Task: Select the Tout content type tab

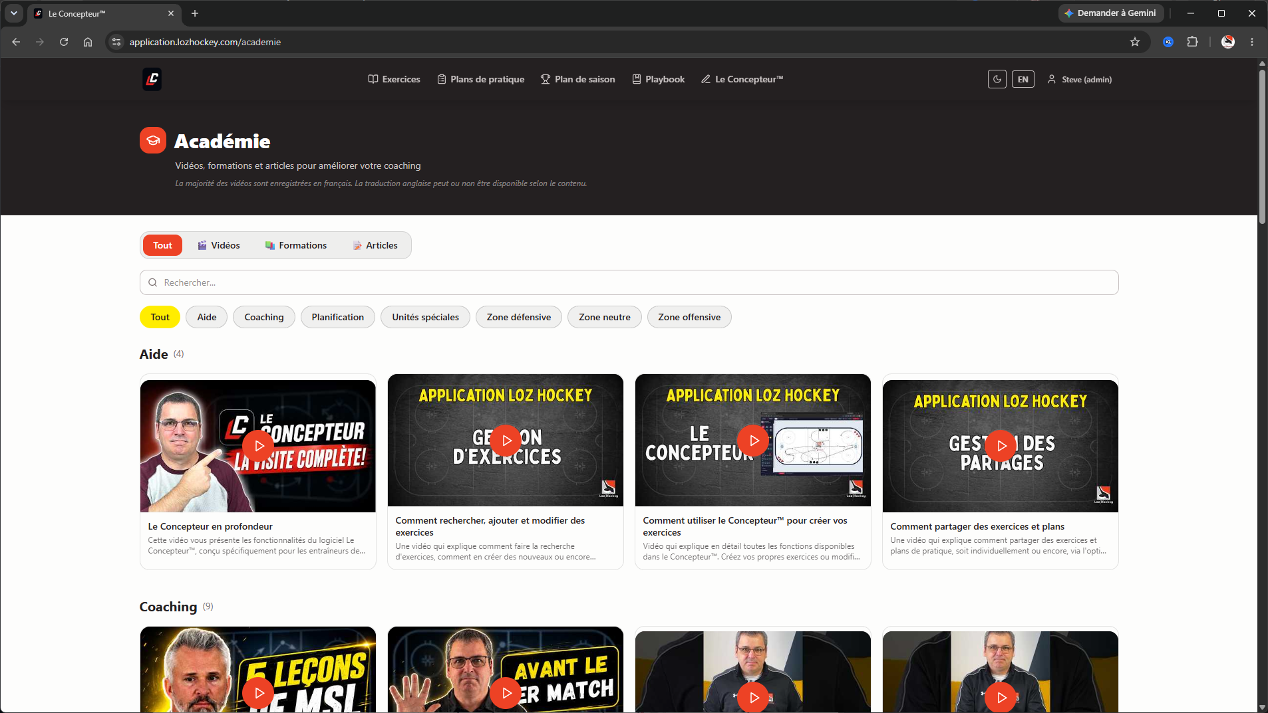Action: [162, 245]
